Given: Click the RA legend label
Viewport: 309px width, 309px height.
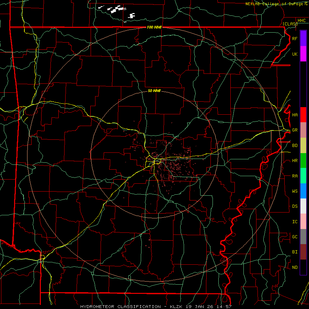Looking at the screenshot, I should [x=295, y=176].
